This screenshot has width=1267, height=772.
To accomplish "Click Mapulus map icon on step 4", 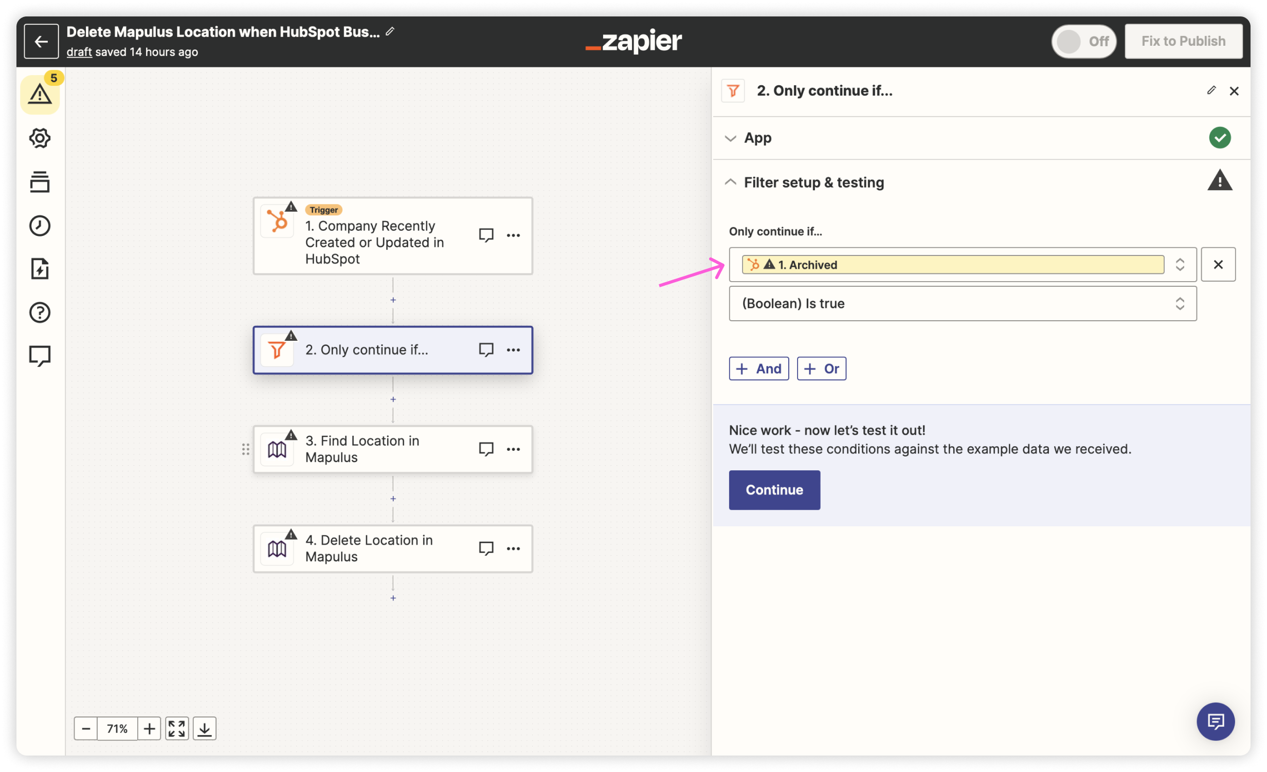I will coord(277,549).
